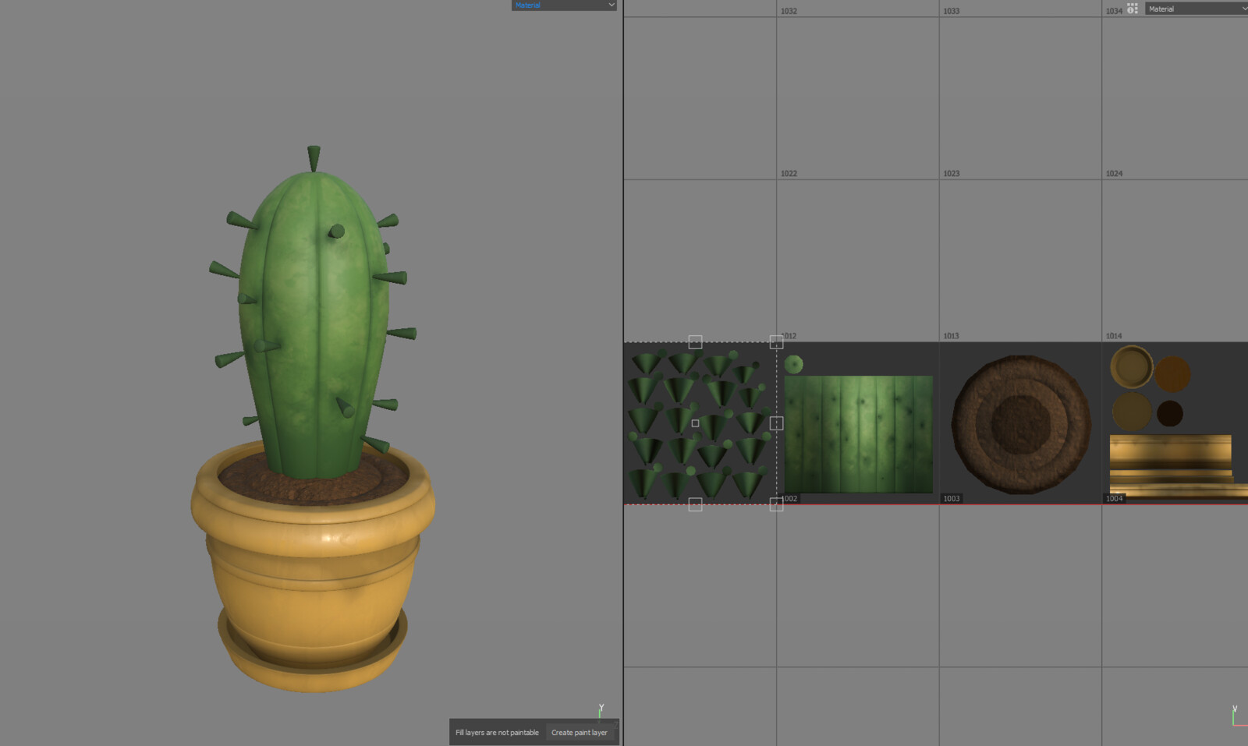This screenshot has width=1248, height=746.
Task: Click the 1014 tile label
Action: tap(1114, 336)
